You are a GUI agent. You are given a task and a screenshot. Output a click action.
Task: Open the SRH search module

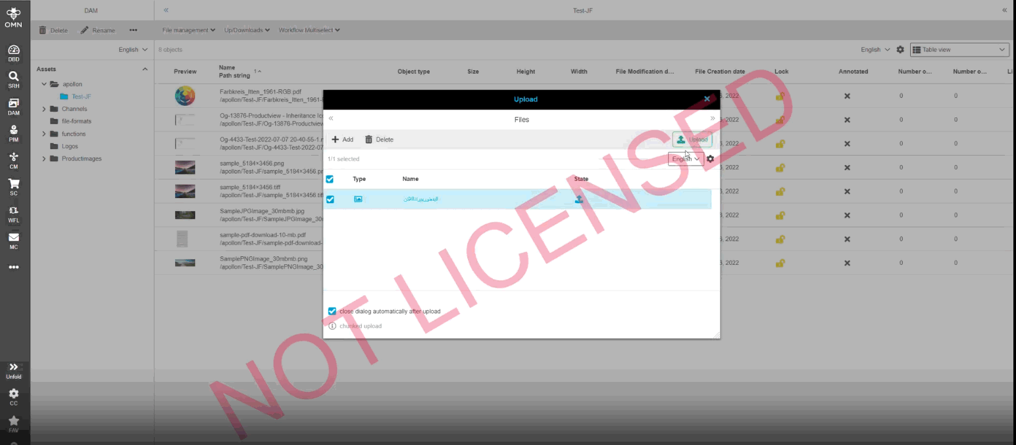coord(14,80)
